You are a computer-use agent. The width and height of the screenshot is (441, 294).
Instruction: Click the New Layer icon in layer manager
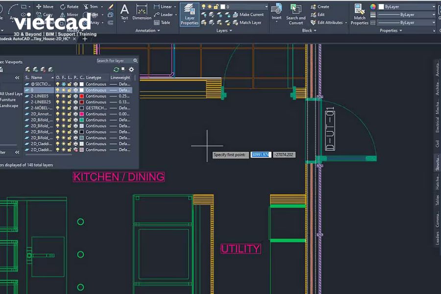click(x=27, y=69)
